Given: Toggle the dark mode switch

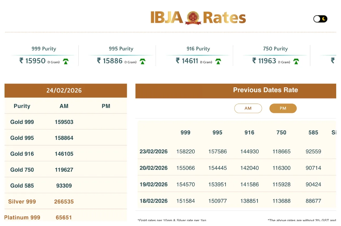Looking at the screenshot, I should (x=320, y=19).
